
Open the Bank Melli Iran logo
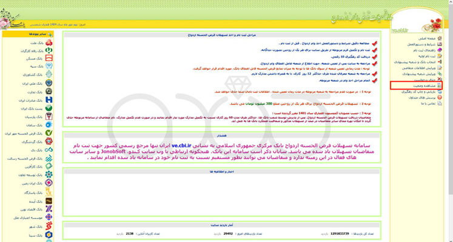point(49,83)
